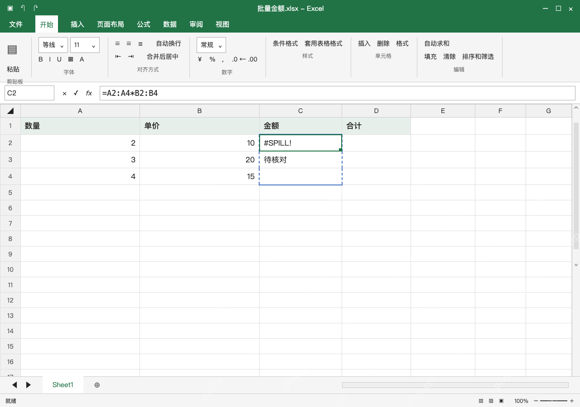The width and height of the screenshot is (580, 407).
Task: Click the Paste clipboard icon
Action: point(12,50)
